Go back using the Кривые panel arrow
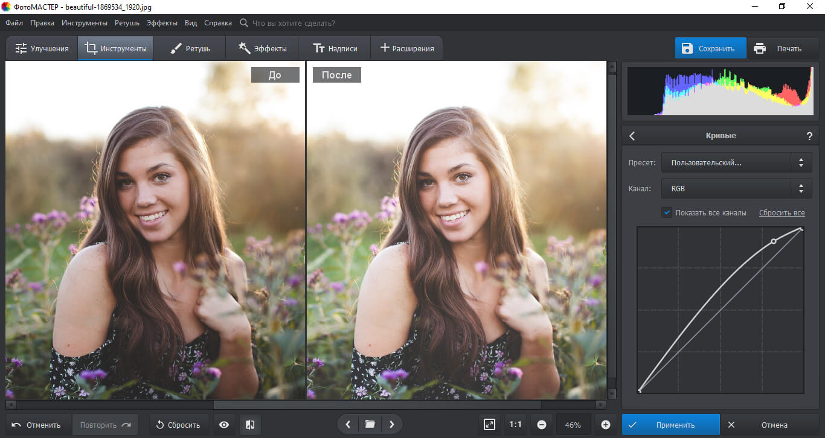The image size is (825, 438). pos(632,136)
